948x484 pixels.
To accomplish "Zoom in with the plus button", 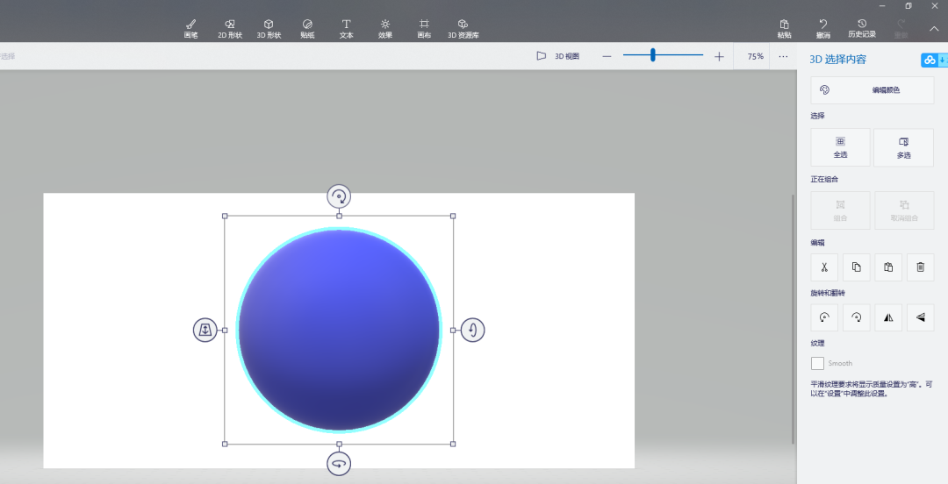I will pos(718,56).
